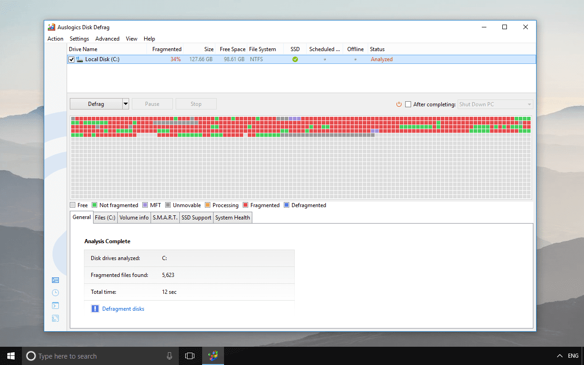Click the Unmovable gray legend swatch
Viewport: 584px width, 365px height.
tap(168, 205)
